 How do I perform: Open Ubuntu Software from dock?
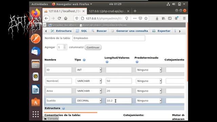(x=36, y=102)
